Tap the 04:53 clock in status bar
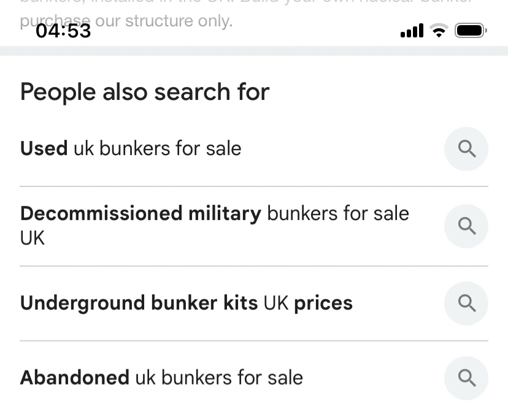Viewport: 508px width, 409px height. click(64, 30)
